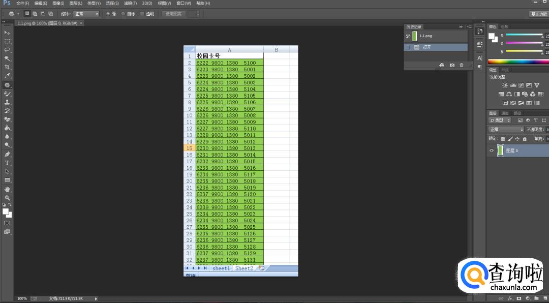Image resolution: width=549 pixels, height=303 pixels.
Task: Activate the Zoom tool
Action: click(7, 198)
